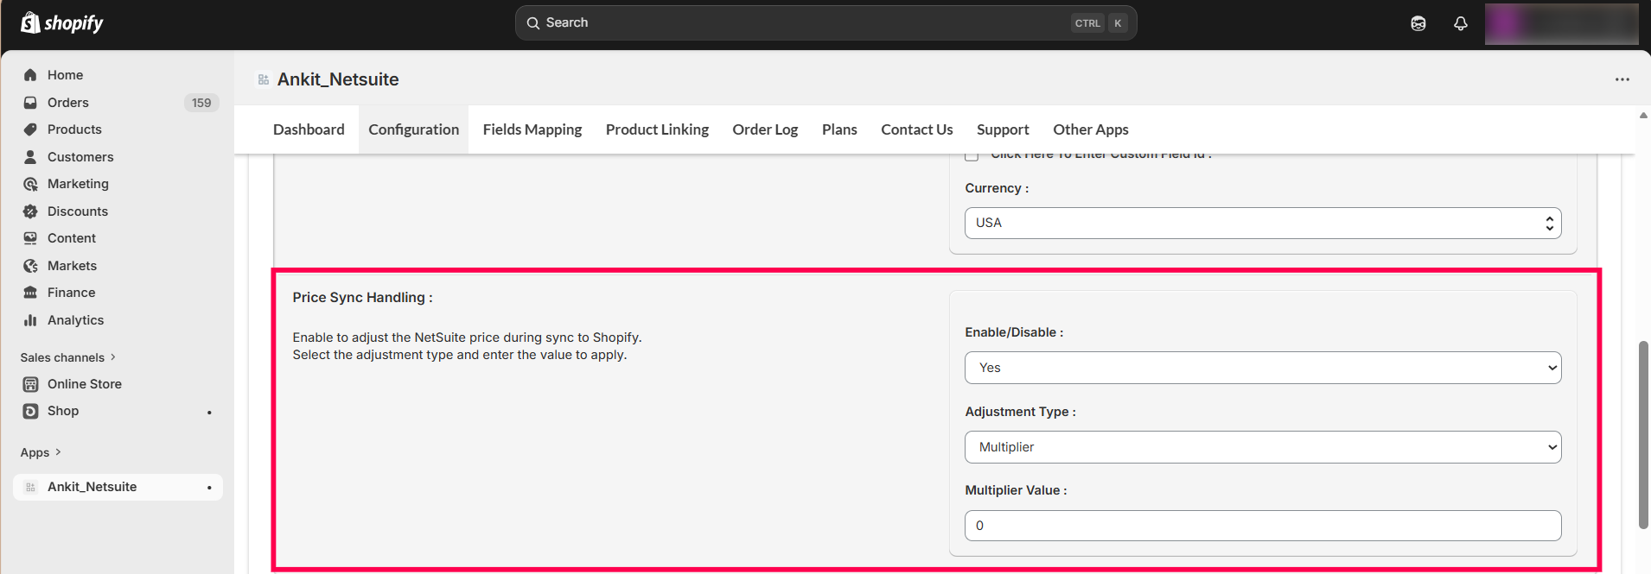Open Analytics bar chart icon

[30, 320]
